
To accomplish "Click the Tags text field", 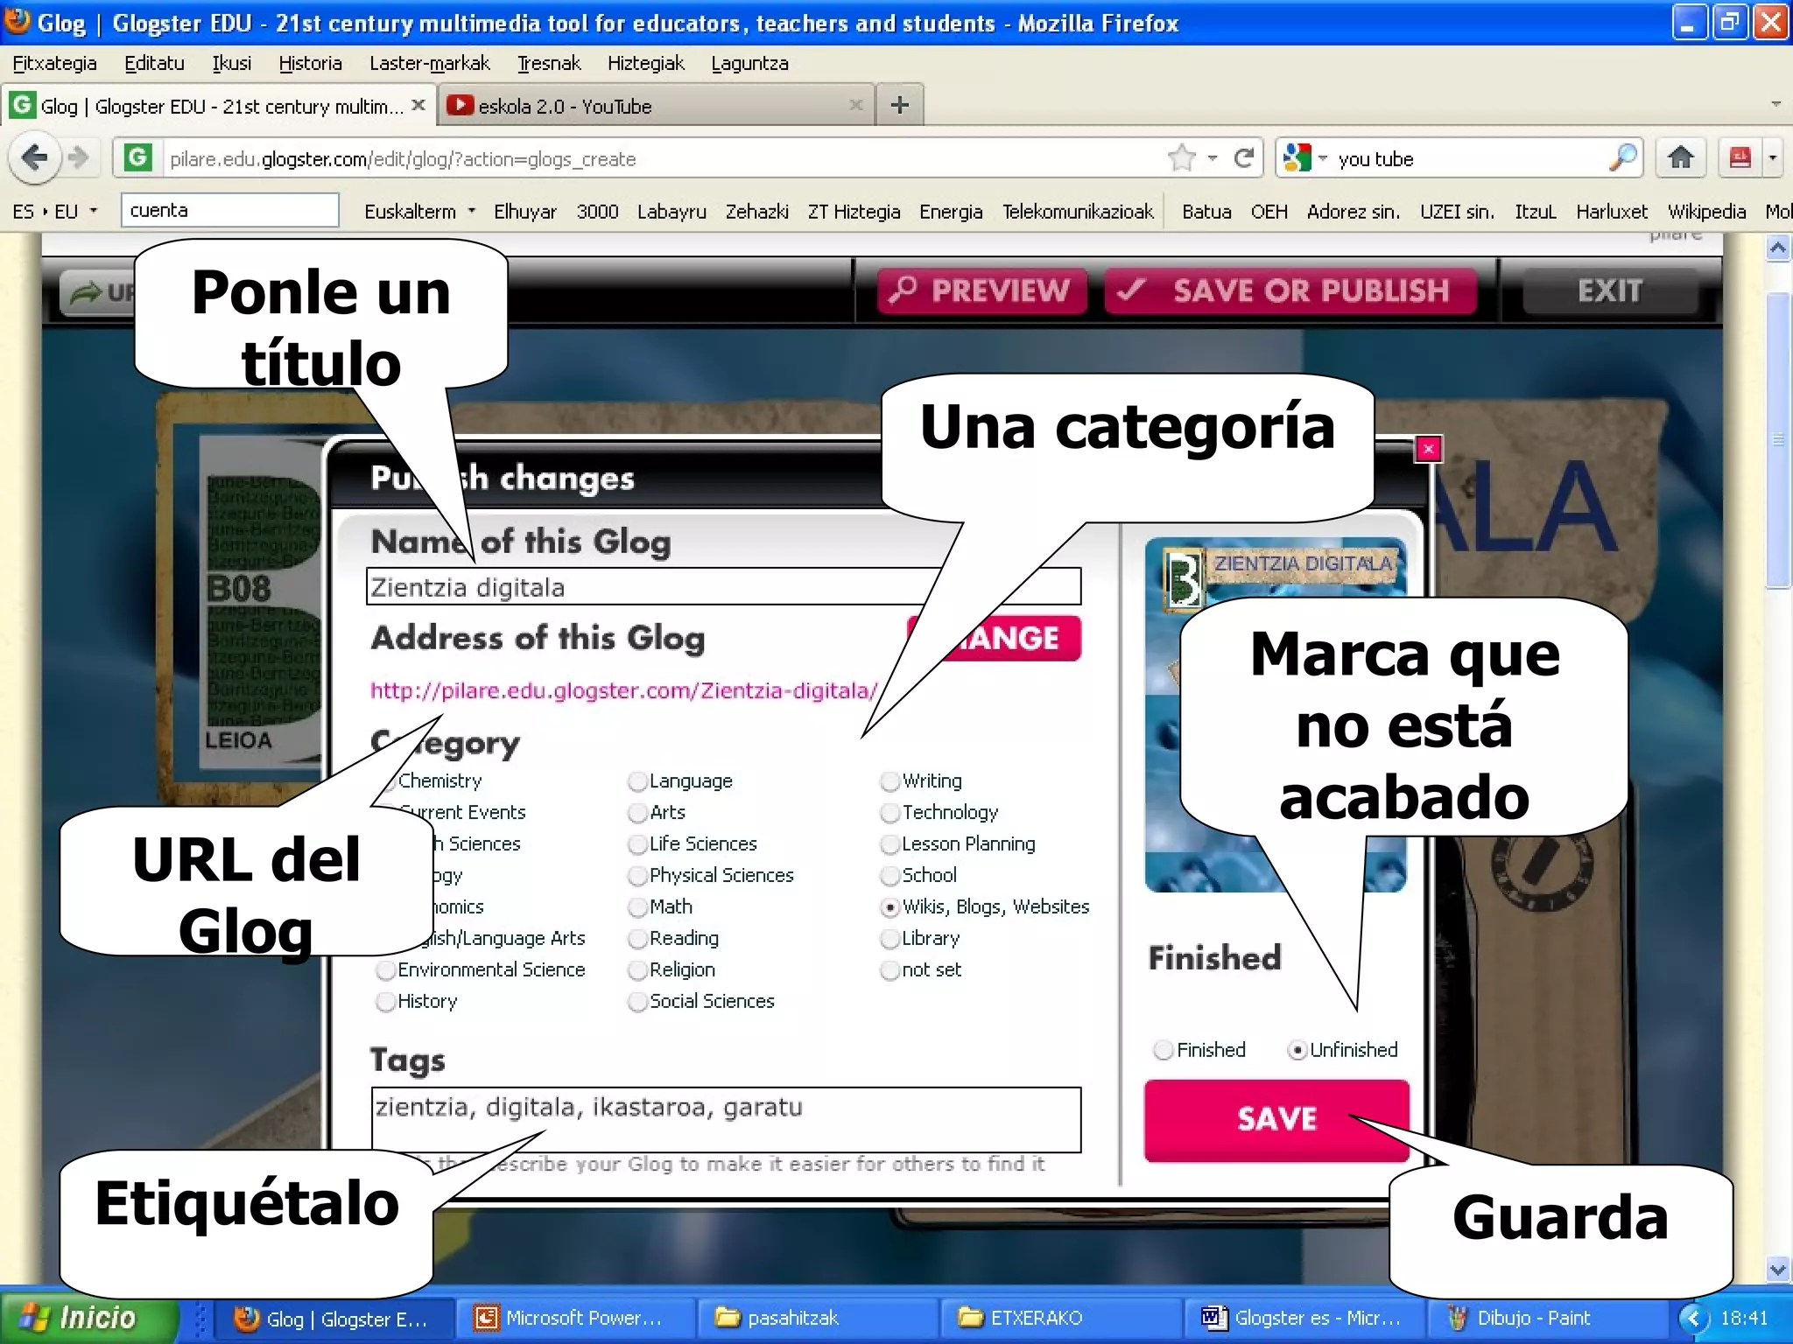I will (x=726, y=1119).
